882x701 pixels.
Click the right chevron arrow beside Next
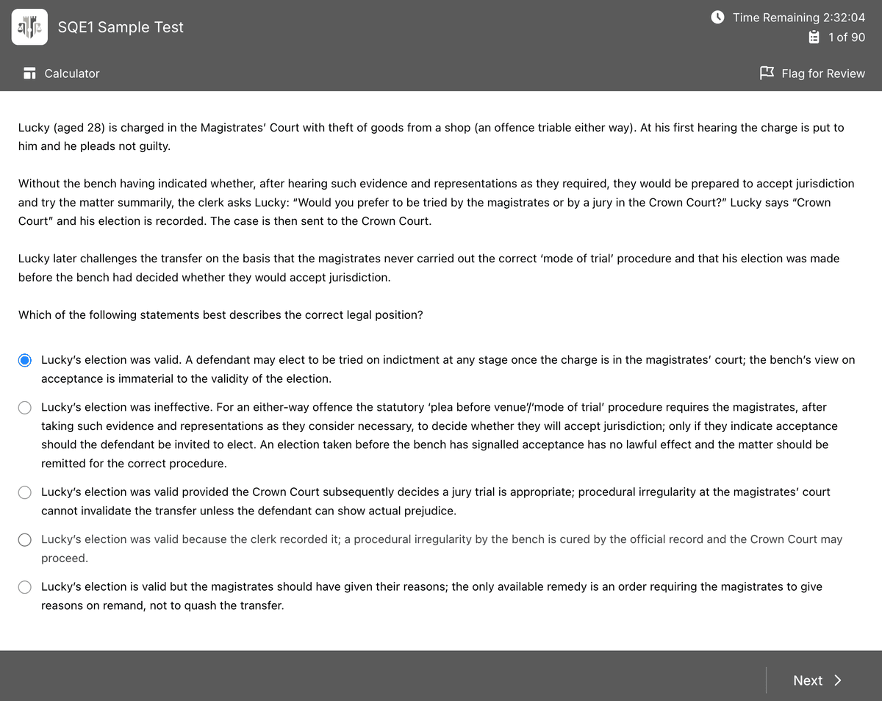pyautogui.click(x=838, y=680)
